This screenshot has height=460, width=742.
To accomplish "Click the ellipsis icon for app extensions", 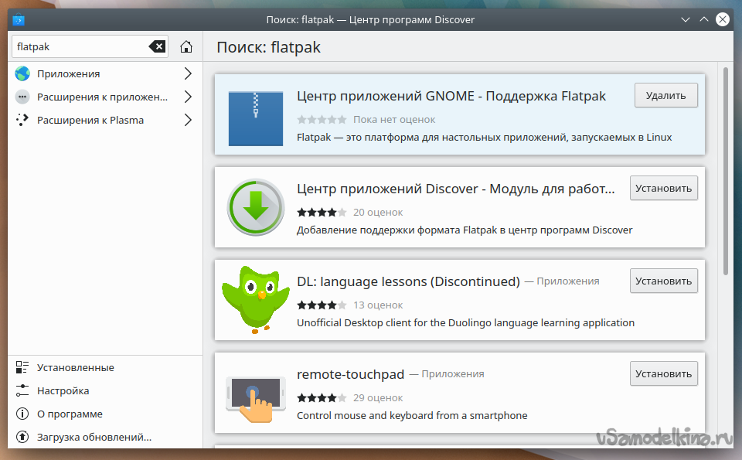I will (x=22, y=97).
